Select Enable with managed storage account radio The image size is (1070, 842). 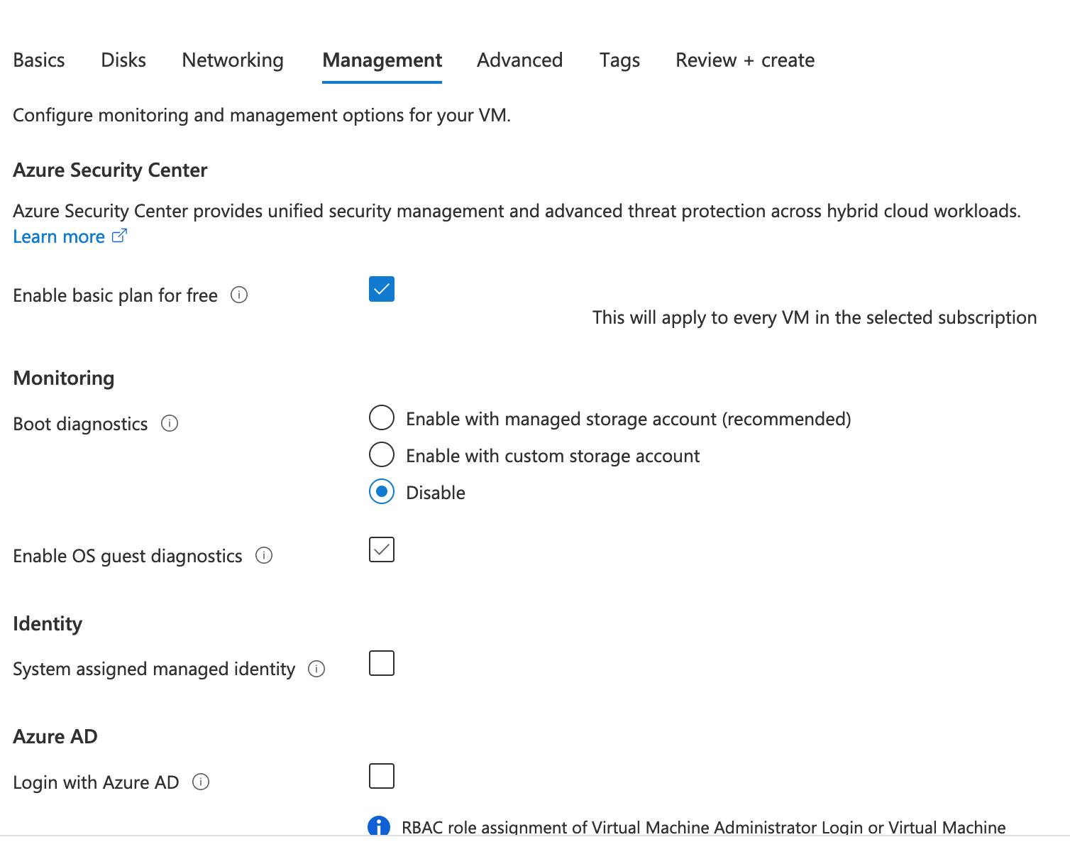(382, 418)
